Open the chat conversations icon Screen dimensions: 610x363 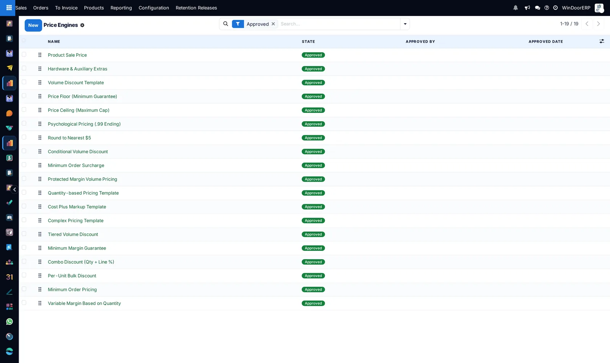[x=538, y=8]
